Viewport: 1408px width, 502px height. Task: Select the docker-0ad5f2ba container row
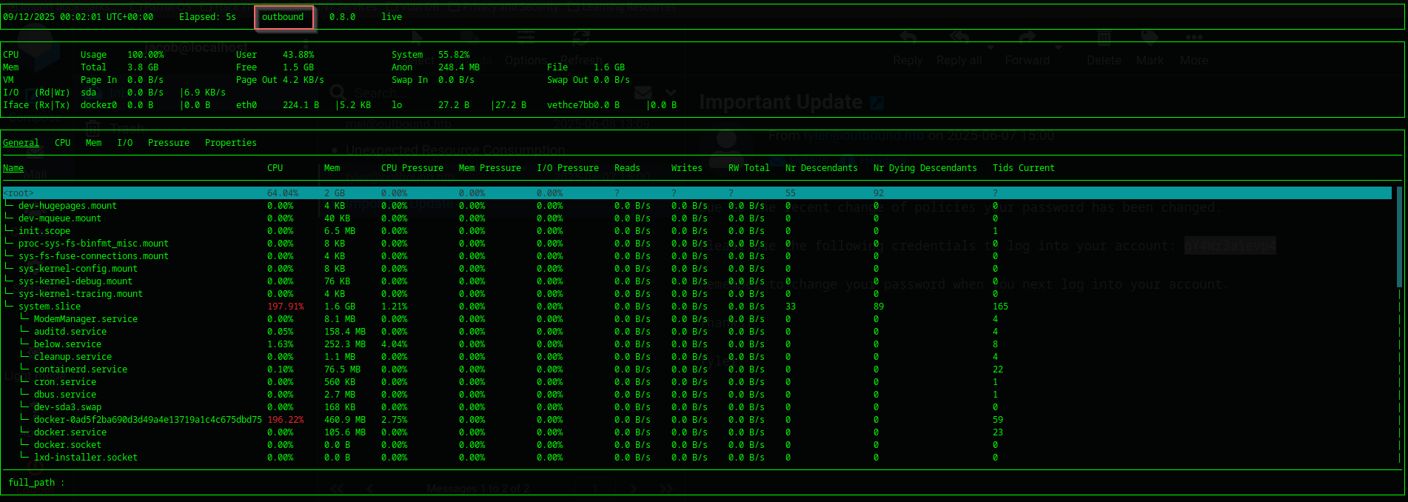[147, 420]
